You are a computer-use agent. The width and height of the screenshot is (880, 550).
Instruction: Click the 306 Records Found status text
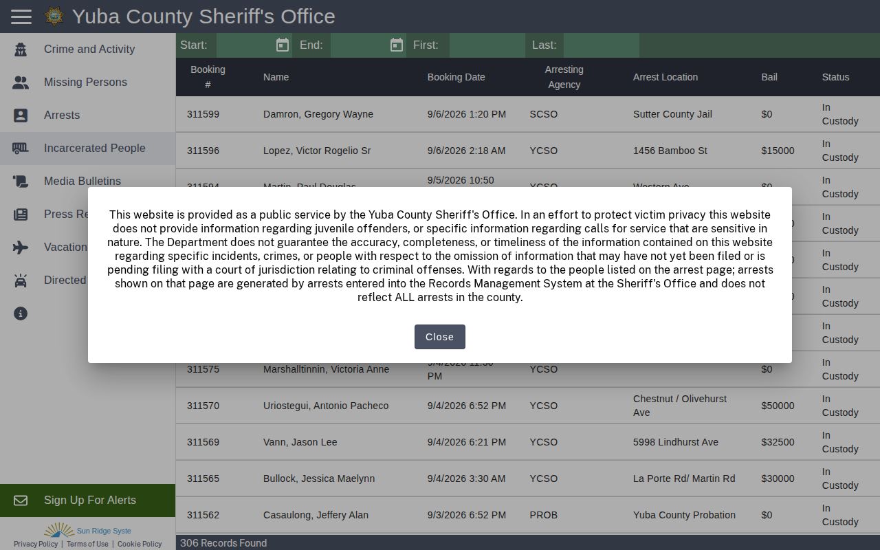223,543
